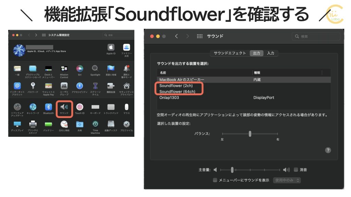Adjust the バランス (Balance) slider

pos(250,134)
